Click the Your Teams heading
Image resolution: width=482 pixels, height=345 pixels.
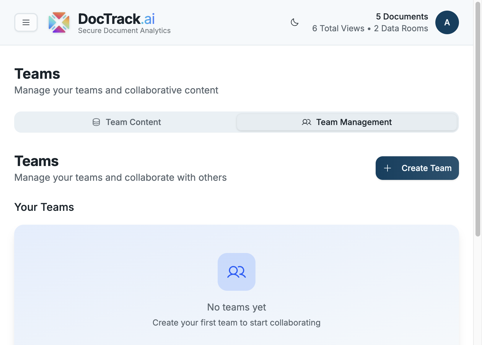tap(44, 207)
